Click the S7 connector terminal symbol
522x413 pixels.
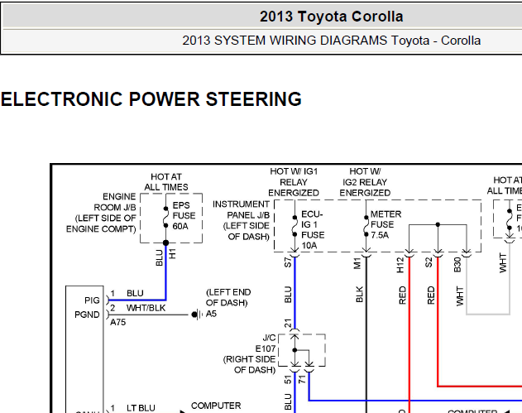click(295, 252)
